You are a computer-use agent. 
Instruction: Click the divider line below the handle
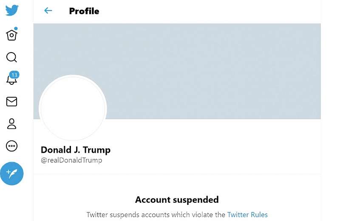click(177, 174)
